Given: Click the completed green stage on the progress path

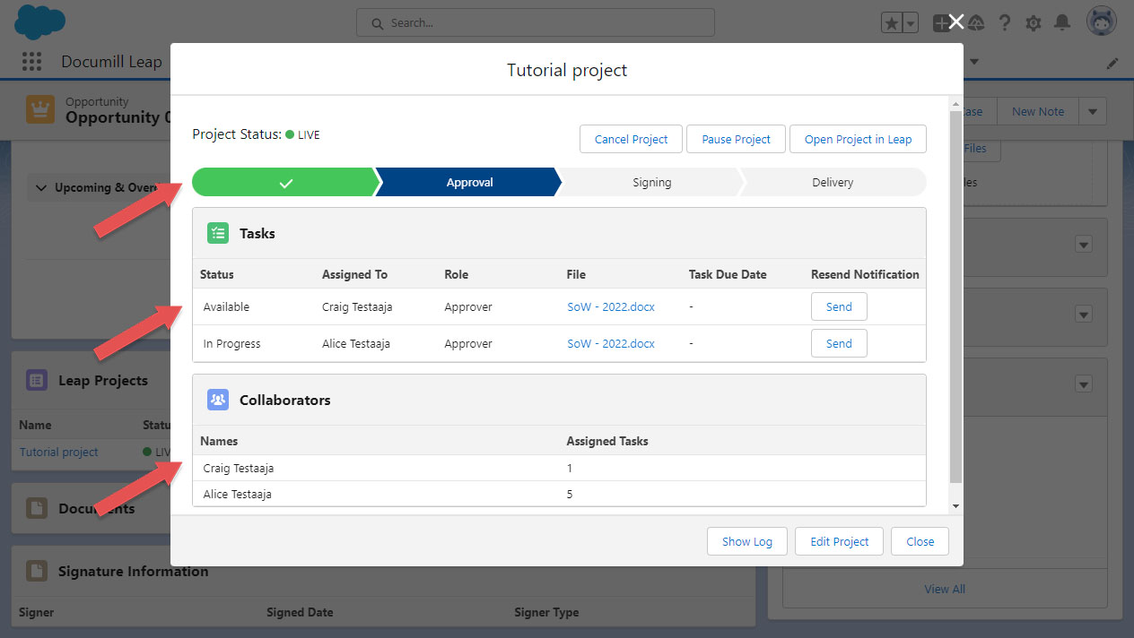Looking at the screenshot, I should (284, 182).
